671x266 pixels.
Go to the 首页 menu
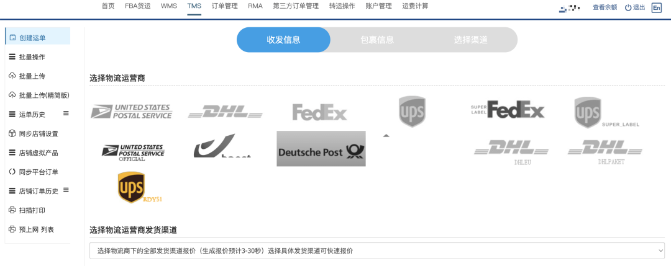pos(108,6)
